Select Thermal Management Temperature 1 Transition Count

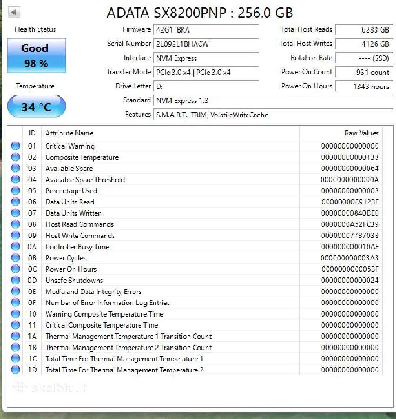pos(129,337)
